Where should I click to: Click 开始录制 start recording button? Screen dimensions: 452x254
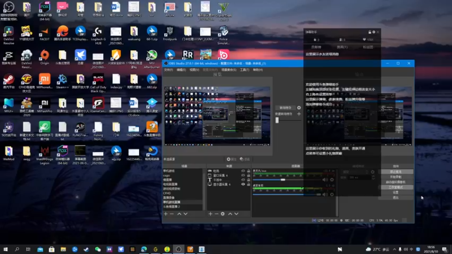coord(395,177)
